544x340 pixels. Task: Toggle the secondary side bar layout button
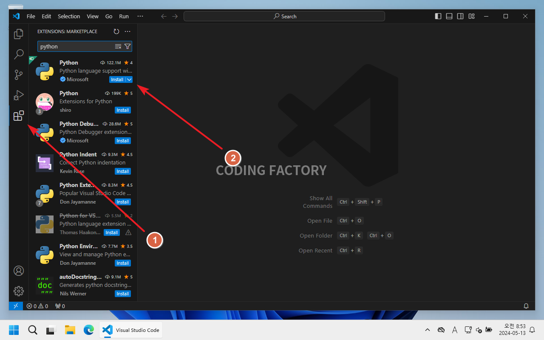[x=460, y=16]
